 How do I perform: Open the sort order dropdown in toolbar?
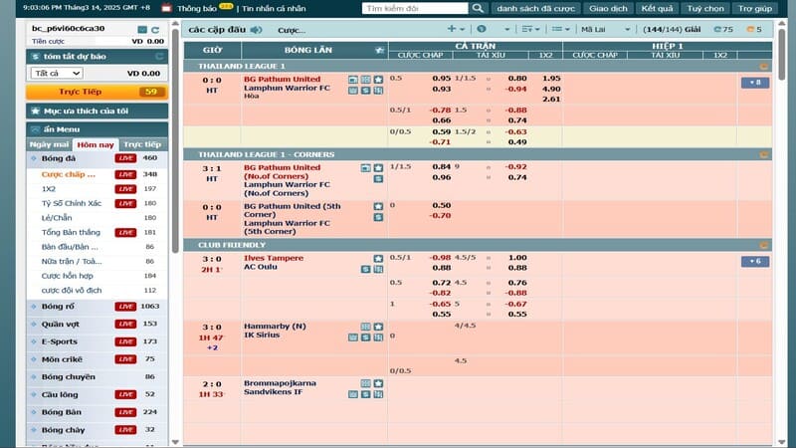coord(530,30)
